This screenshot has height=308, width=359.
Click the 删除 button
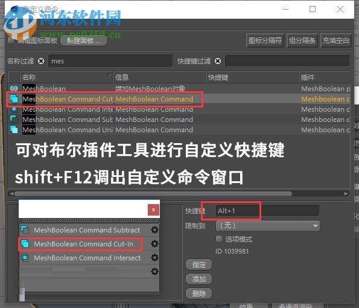199,294
